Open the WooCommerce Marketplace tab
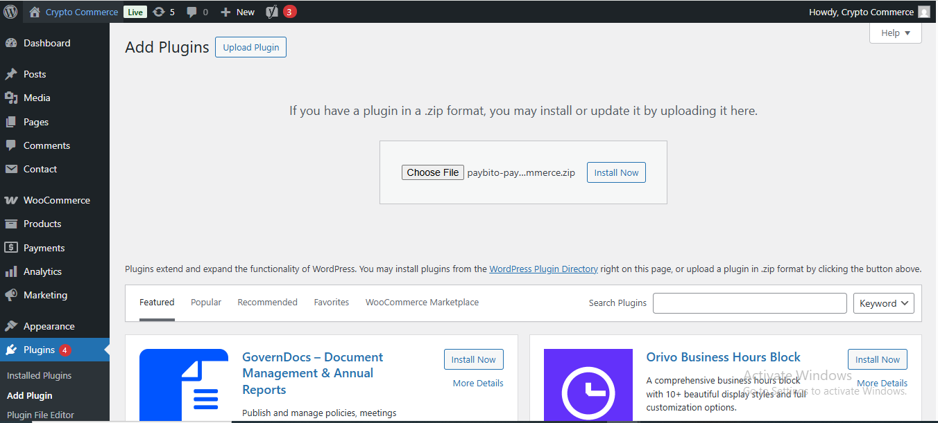The width and height of the screenshot is (938, 423). point(423,303)
